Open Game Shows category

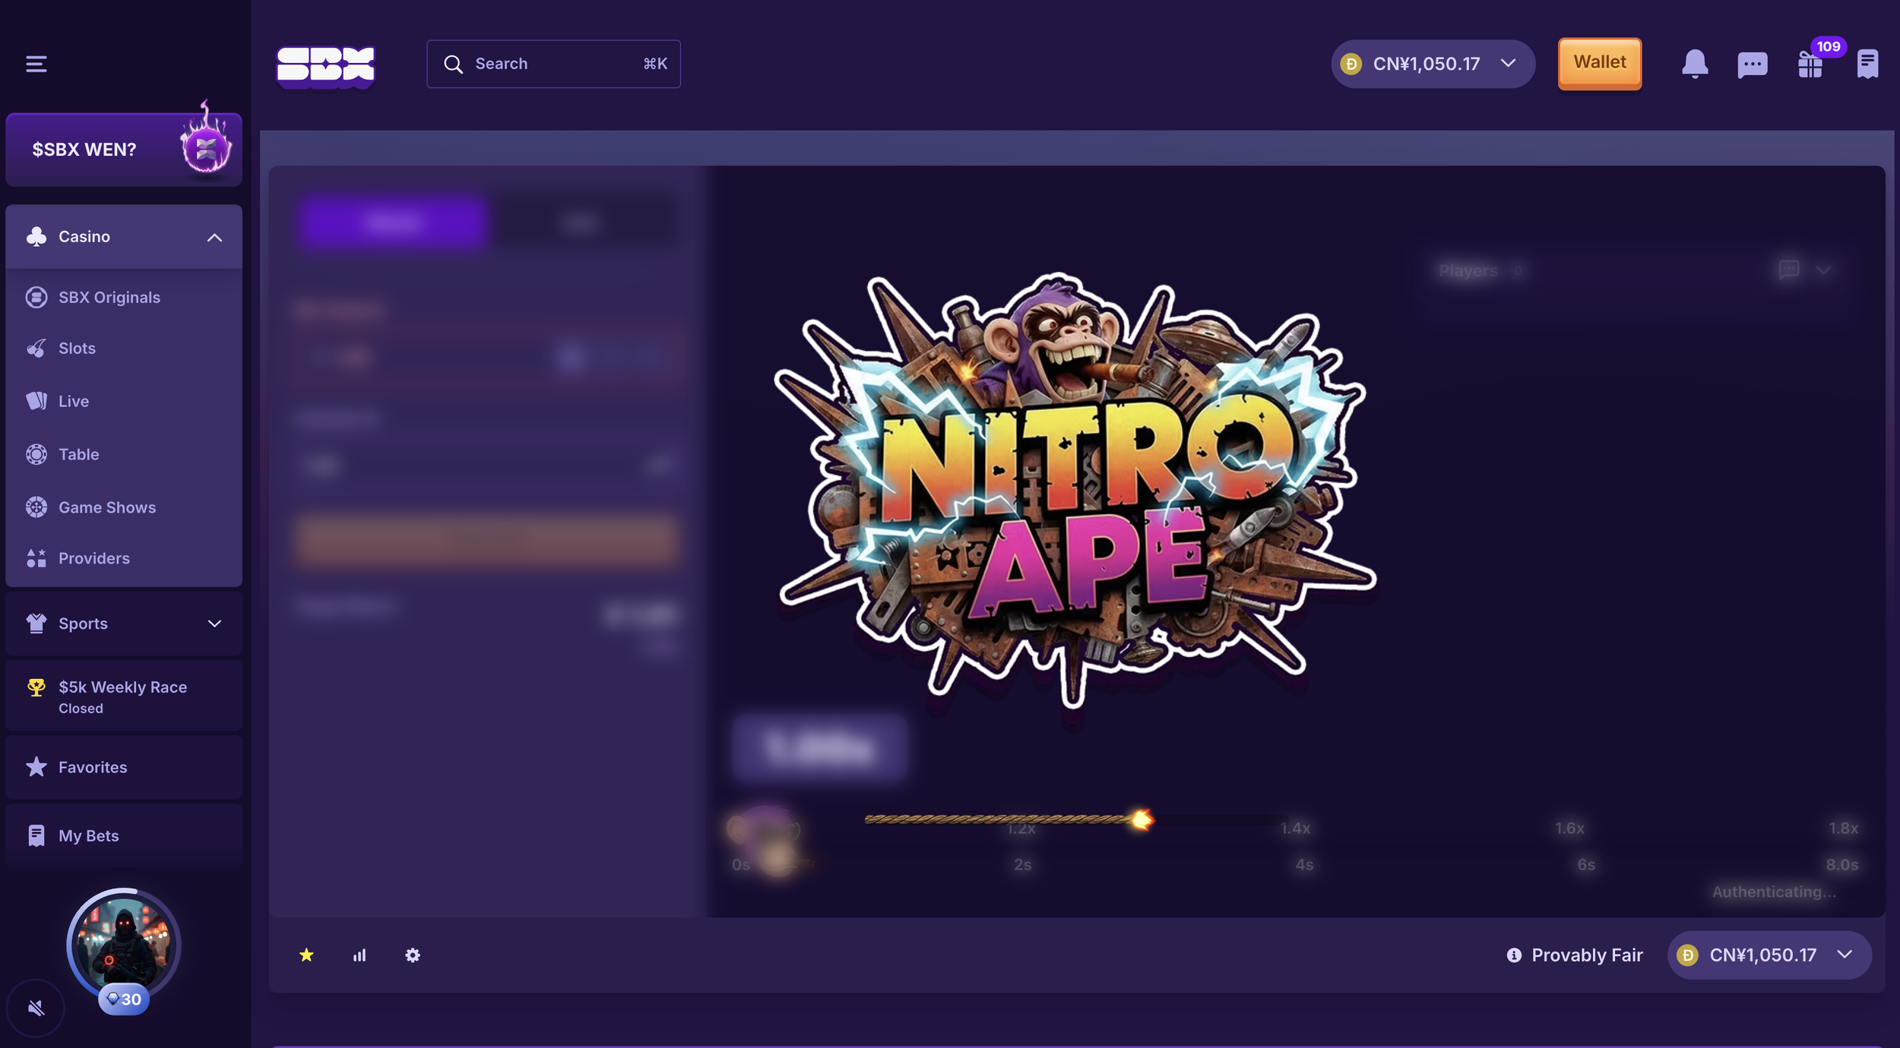124,507
